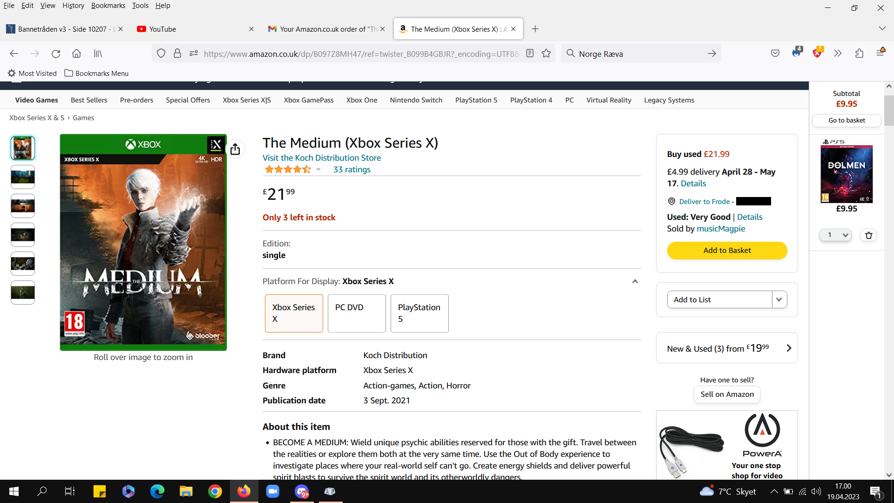The height and width of the screenshot is (503, 894).
Task: Open the History menu
Action: pos(73,6)
